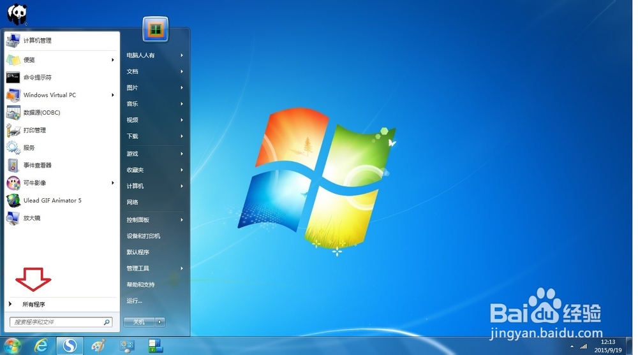Viewport: 638px width, 355px height.
Task: Click the panda icon on desktop
Action: (17, 14)
